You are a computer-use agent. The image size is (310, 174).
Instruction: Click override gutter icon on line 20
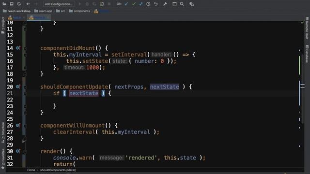(x=18, y=87)
